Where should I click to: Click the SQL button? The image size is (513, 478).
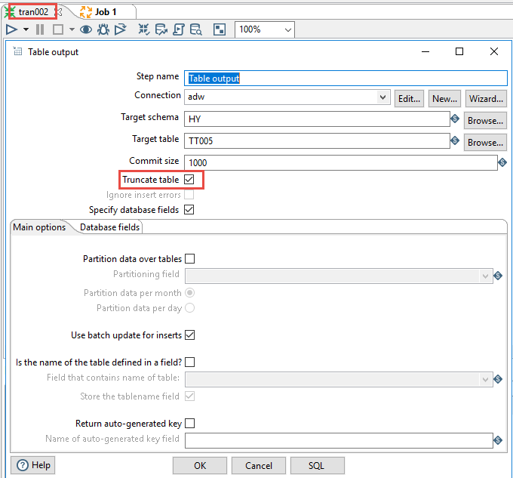(317, 466)
